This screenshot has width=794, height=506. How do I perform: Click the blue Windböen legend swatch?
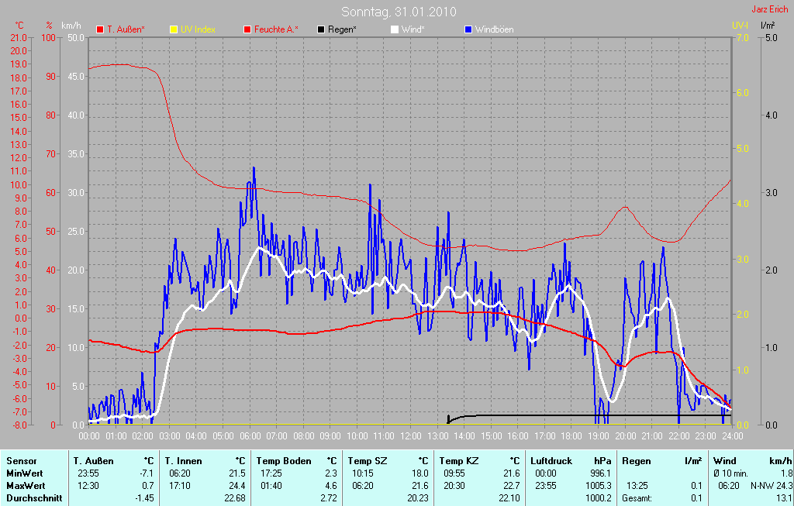(x=468, y=29)
